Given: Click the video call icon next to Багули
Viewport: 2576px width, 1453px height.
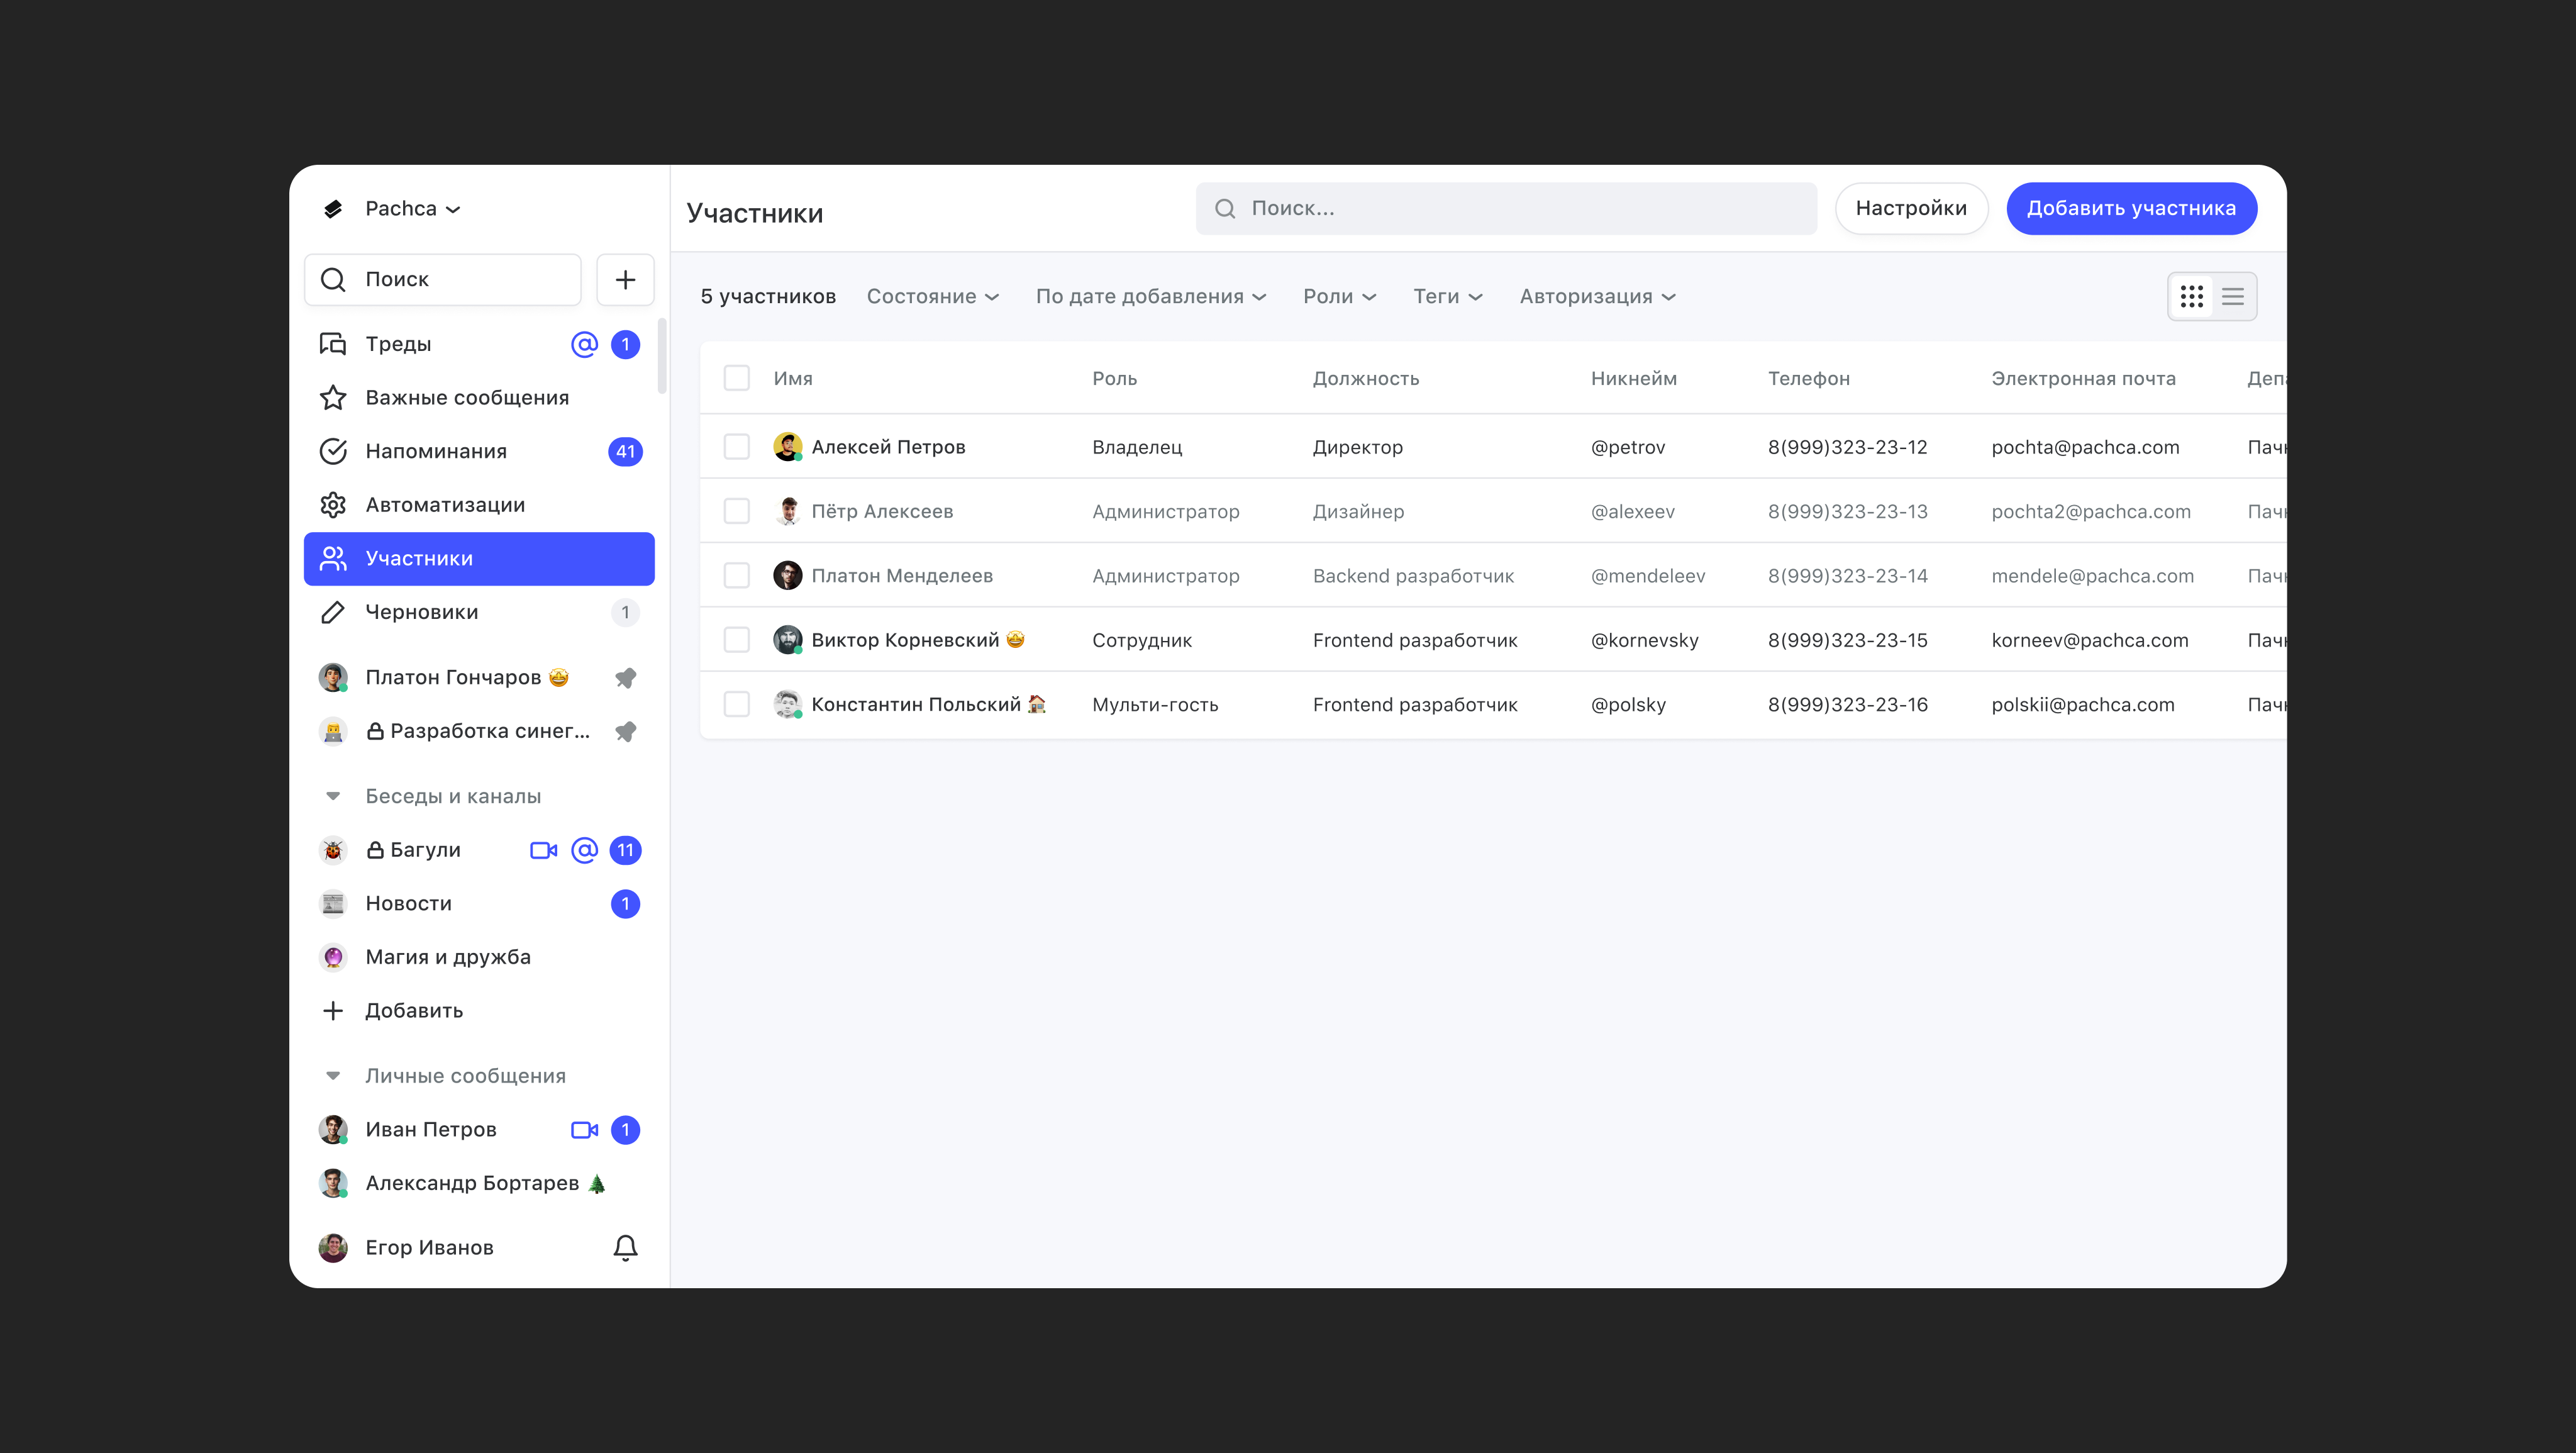Looking at the screenshot, I should 543,850.
